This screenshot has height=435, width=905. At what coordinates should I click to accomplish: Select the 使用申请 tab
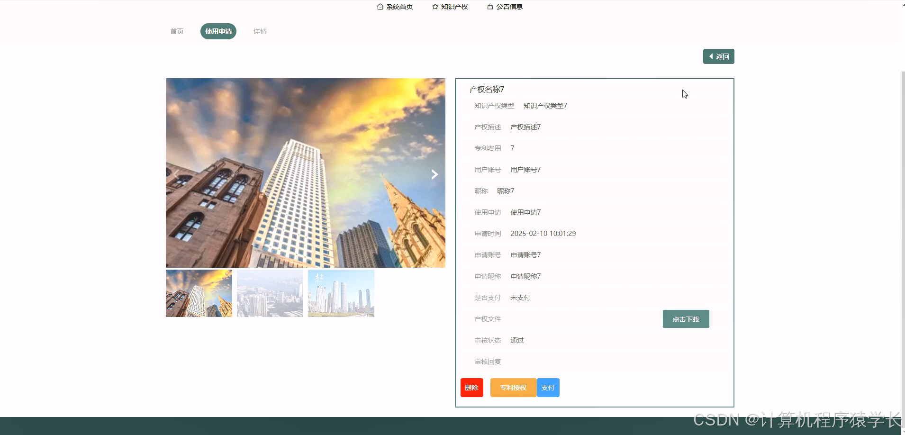218,31
